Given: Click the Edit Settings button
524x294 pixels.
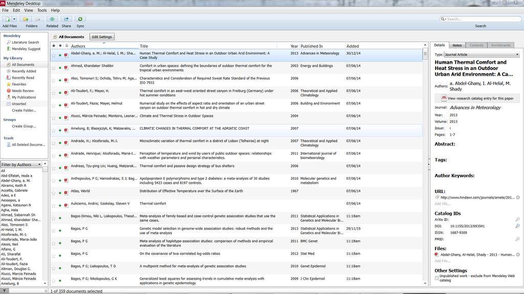Looking at the screenshot, I should [x=102, y=37].
